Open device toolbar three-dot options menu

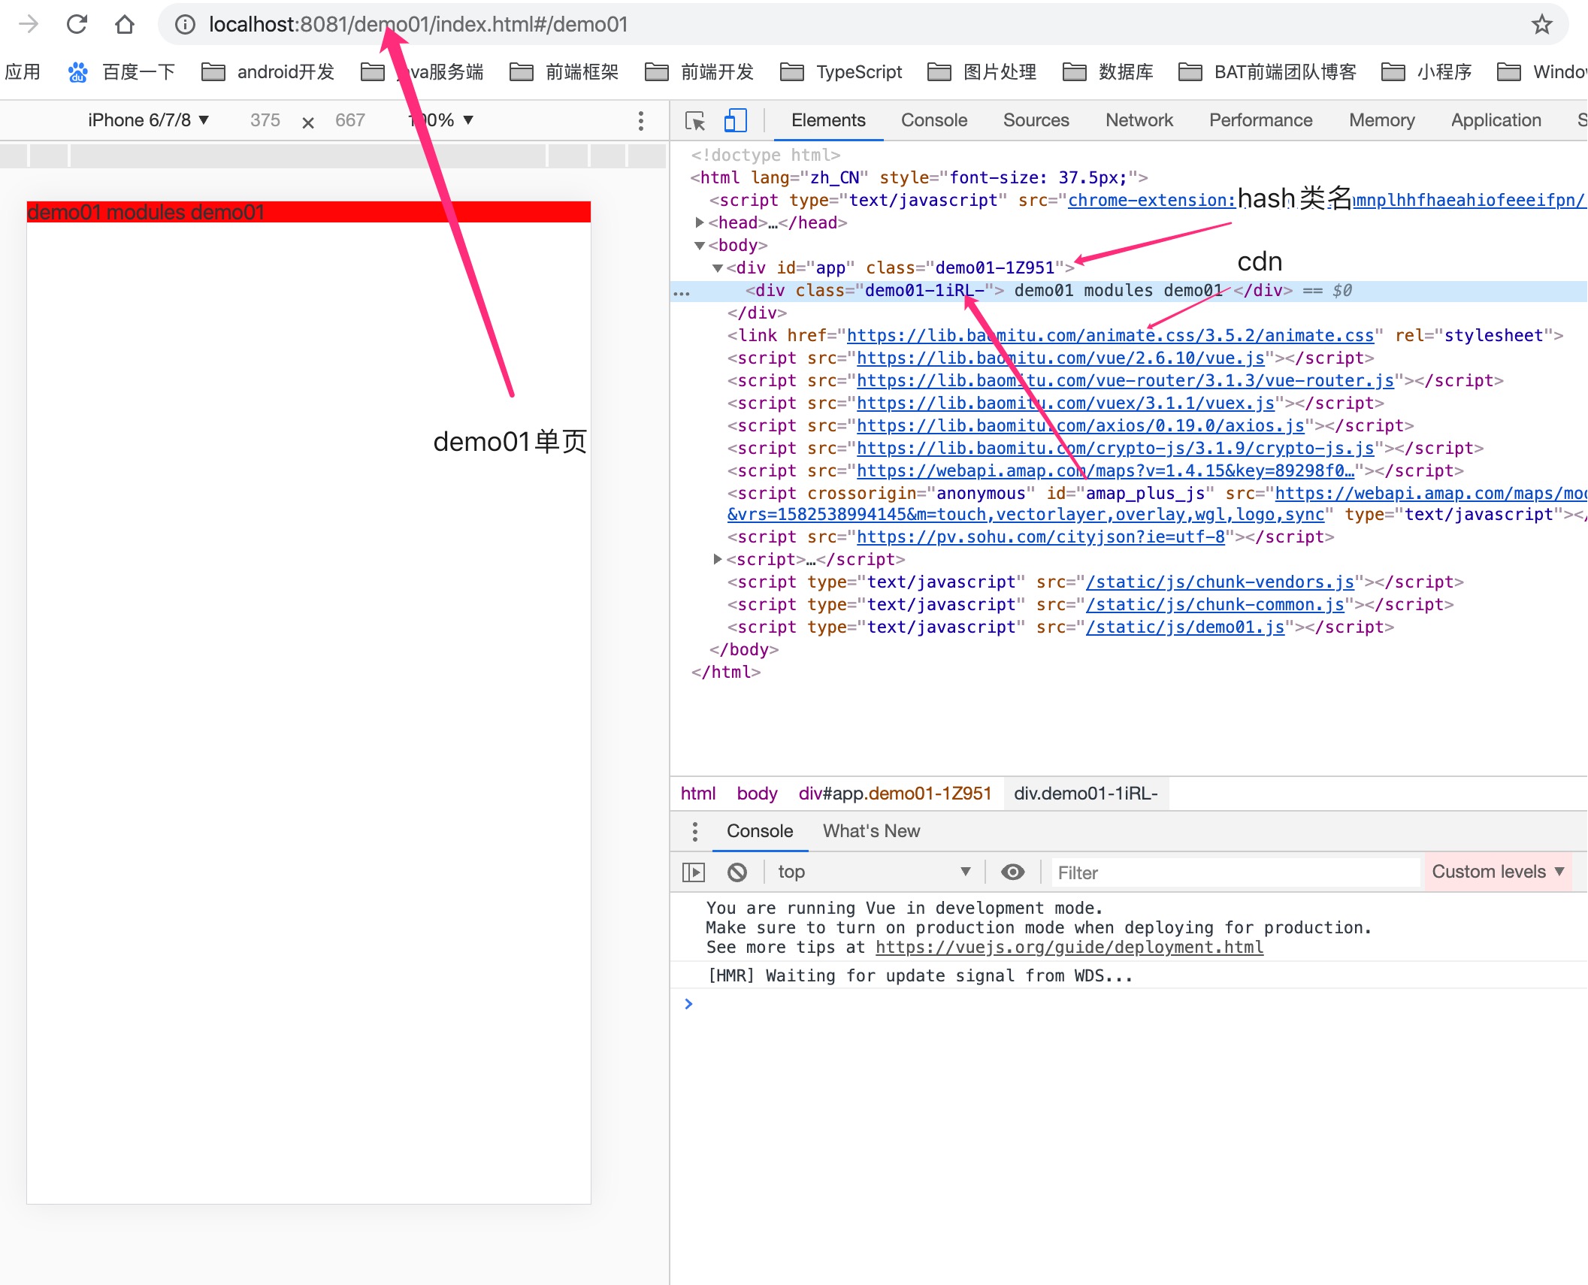coord(640,120)
